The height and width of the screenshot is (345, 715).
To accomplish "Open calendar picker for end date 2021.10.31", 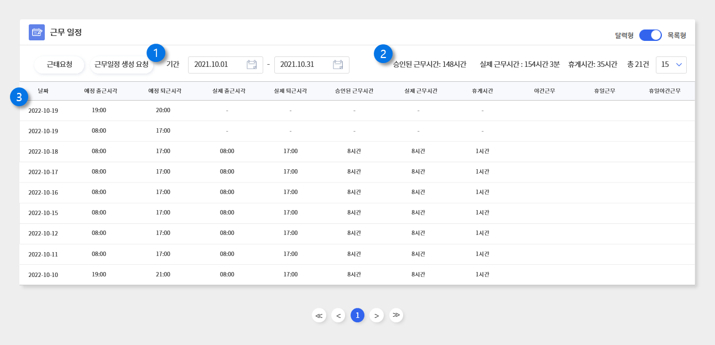I will click(x=338, y=65).
